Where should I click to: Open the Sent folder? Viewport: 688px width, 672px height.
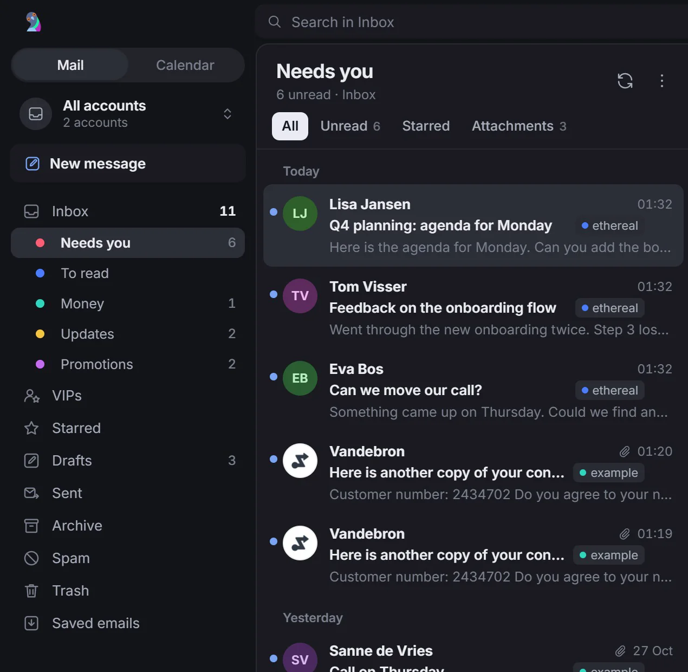[128, 493]
